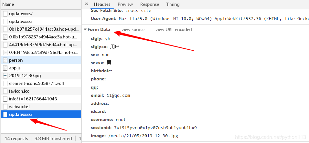Click the User-Agent header line
The width and height of the screenshot is (309, 143).
point(200,19)
